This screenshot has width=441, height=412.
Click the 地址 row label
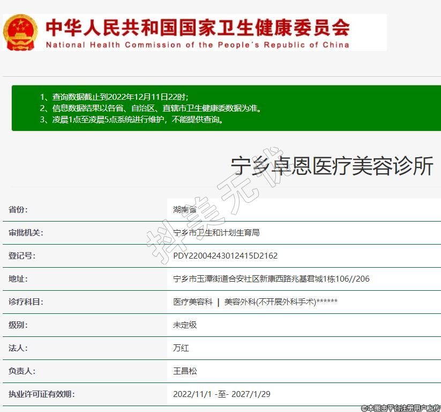click(18, 279)
